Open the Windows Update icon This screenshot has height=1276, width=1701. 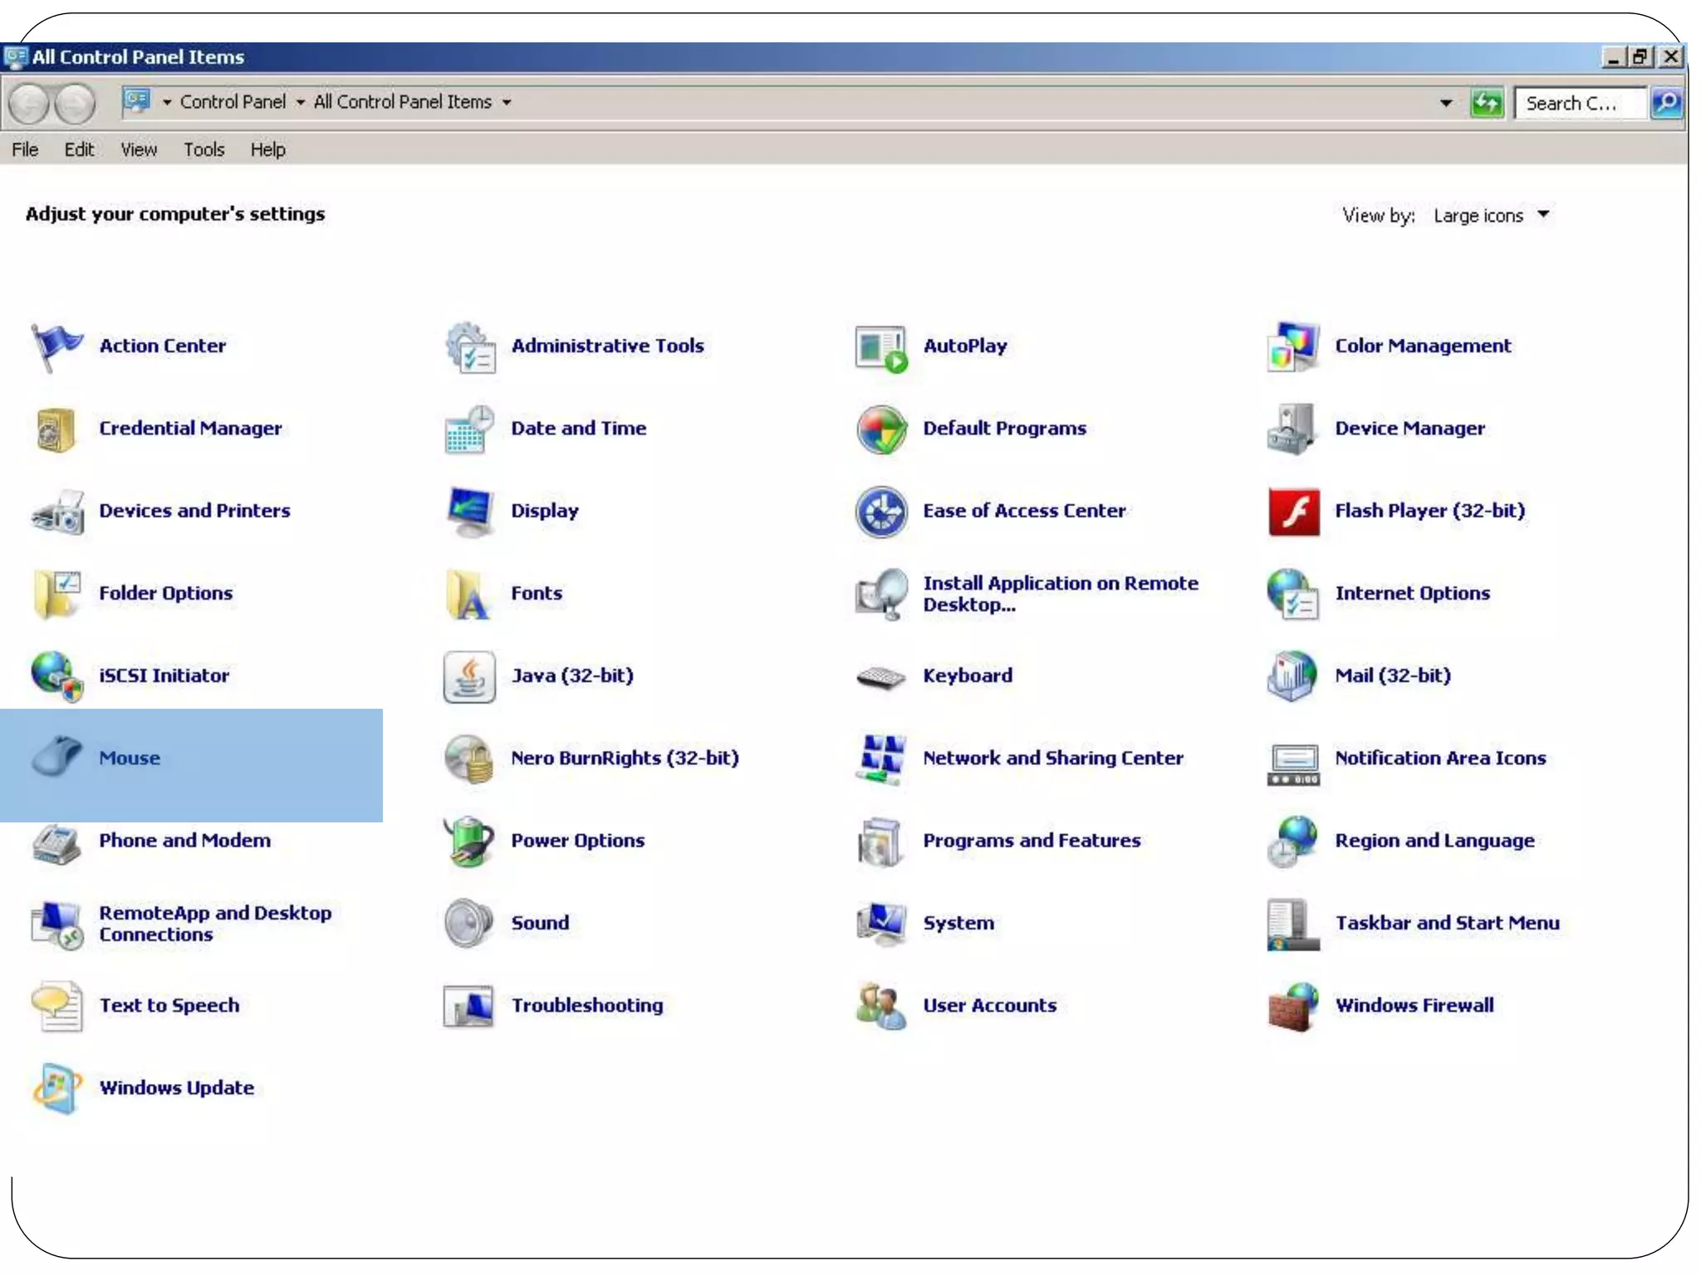click(x=56, y=1087)
